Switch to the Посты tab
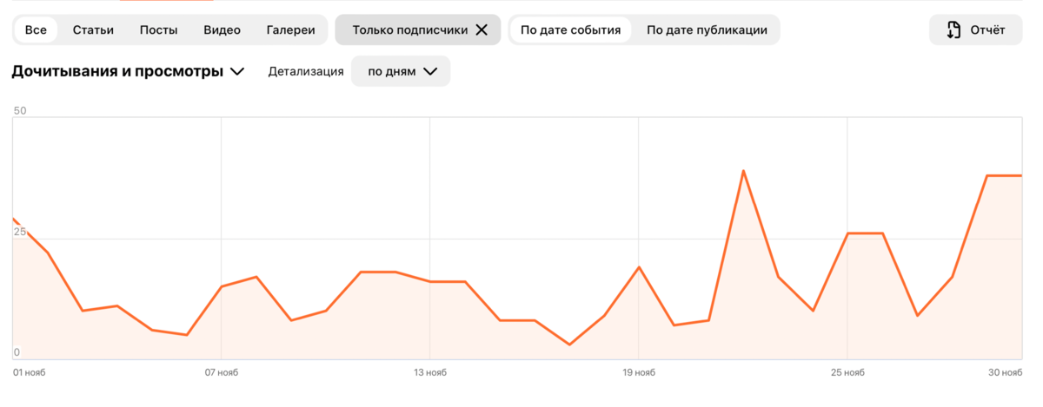Screen dimensions: 1043x407 click(x=158, y=30)
